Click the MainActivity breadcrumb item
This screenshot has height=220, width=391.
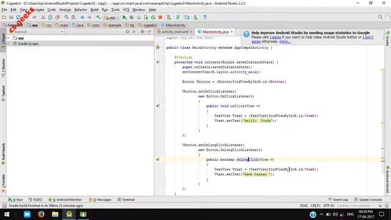[173, 25]
